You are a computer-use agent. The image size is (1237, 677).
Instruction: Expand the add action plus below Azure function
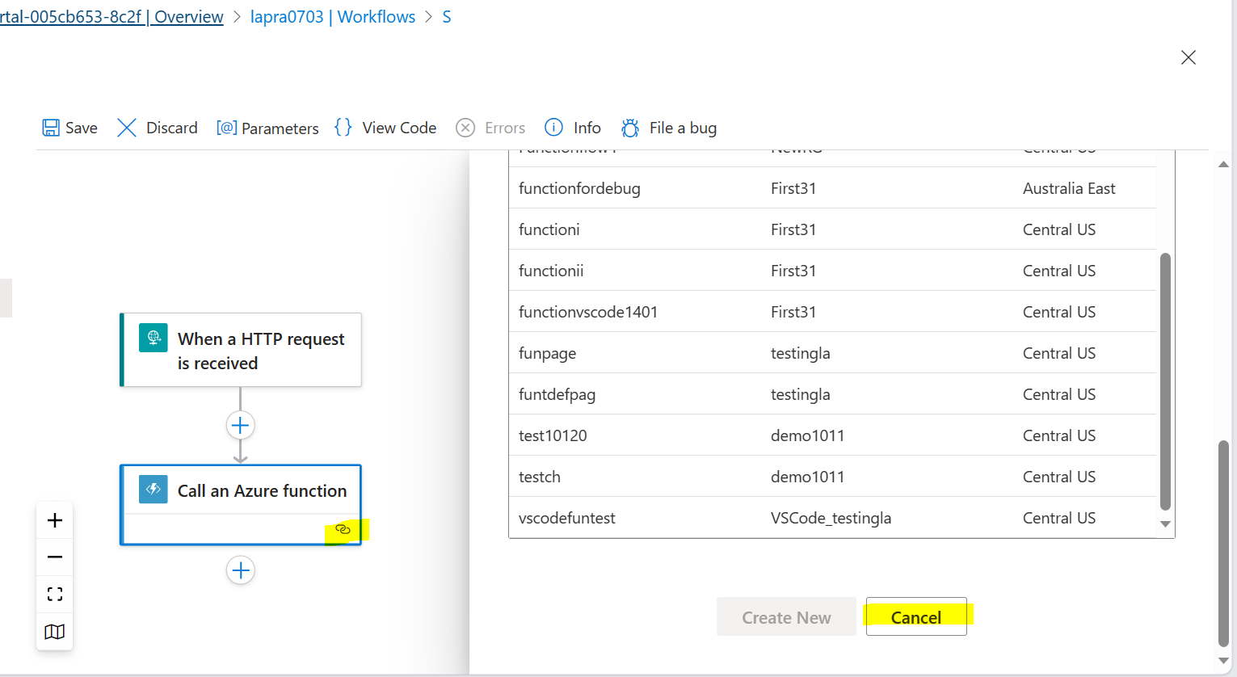click(x=240, y=570)
